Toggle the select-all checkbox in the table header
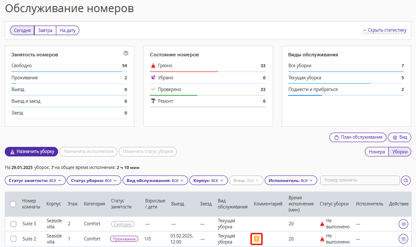The height and width of the screenshot is (247, 416). 13,204
